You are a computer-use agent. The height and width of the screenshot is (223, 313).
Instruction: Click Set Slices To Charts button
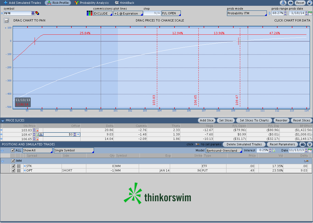point(254,120)
